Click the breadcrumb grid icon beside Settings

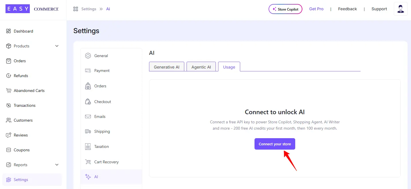(x=76, y=9)
